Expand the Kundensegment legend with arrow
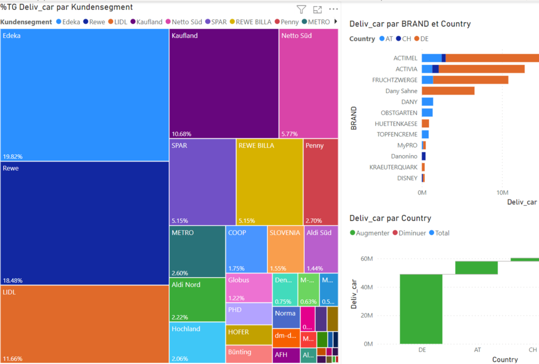The height and width of the screenshot is (364, 539). 335,22
